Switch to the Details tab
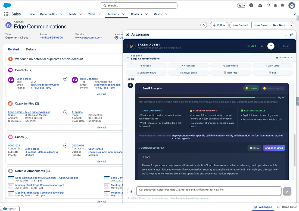This screenshot has height=211, width=299. coord(31,49)
